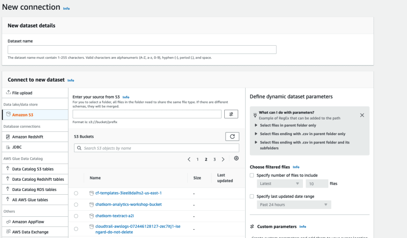Choose AWS Data Exchange source option
The height and width of the screenshot is (238, 407).
point(35,232)
